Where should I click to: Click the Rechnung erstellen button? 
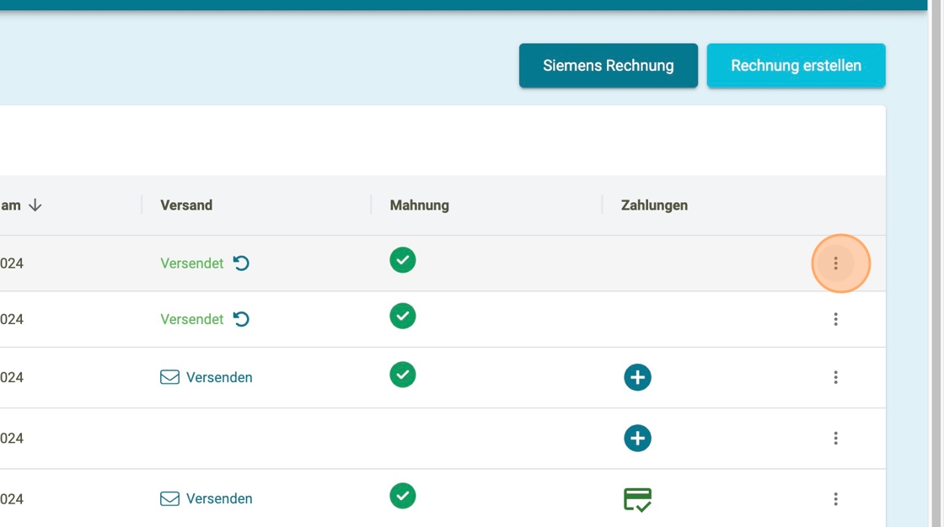(x=796, y=66)
